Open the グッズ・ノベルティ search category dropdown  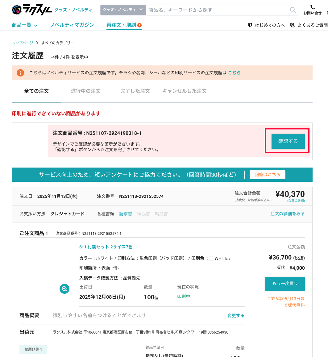(x=123, y=10)
